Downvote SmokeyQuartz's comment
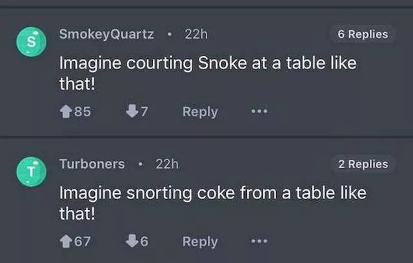This screenshot has height=263, width=413. point(131,112)
